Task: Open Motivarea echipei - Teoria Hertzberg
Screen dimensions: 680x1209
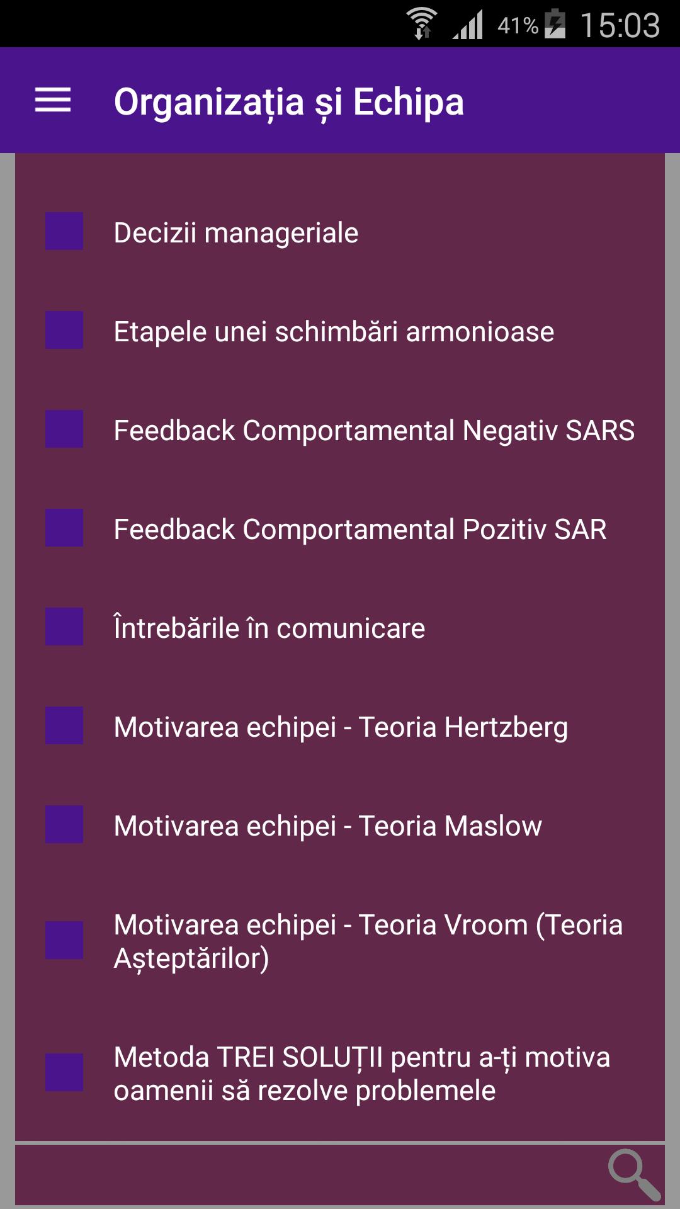Action: [341, 727]
